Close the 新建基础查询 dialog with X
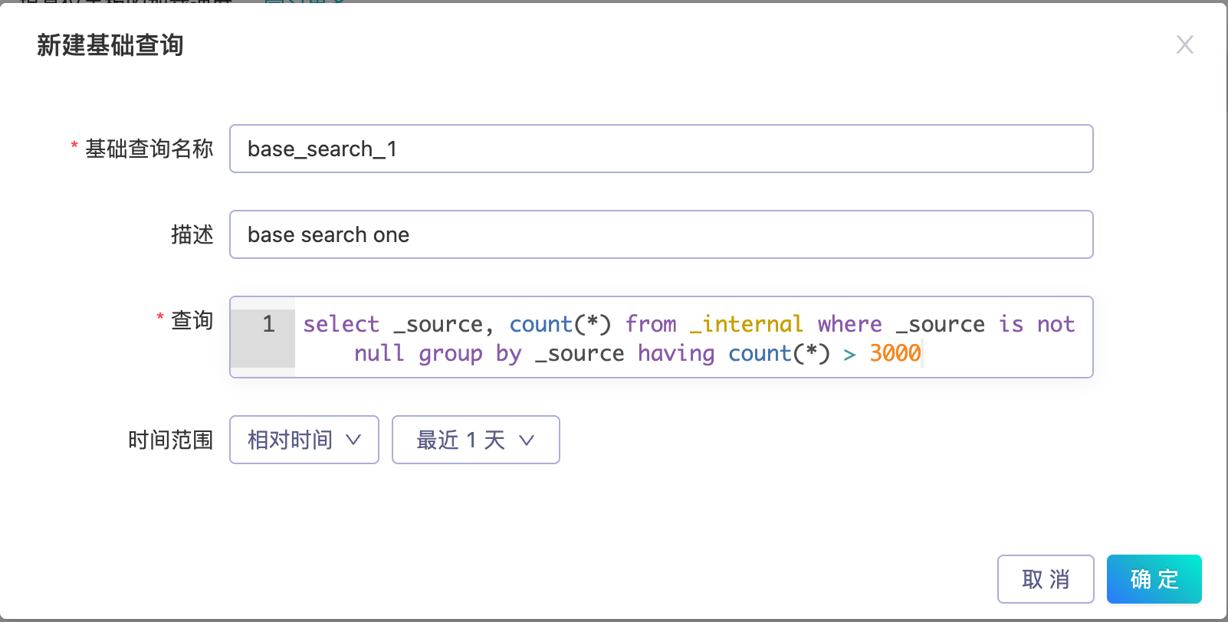Viewport: 1228px width, 622px height. pyautogui.click(x=1184, y=45)
